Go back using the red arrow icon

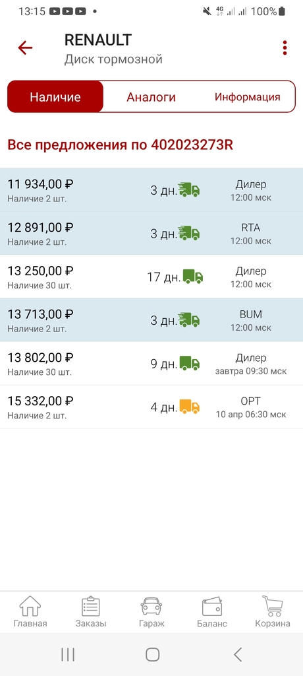coord(25,48)
